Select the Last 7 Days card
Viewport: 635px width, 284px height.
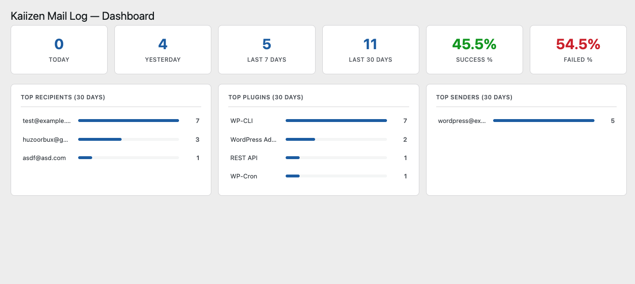[267, 50]
